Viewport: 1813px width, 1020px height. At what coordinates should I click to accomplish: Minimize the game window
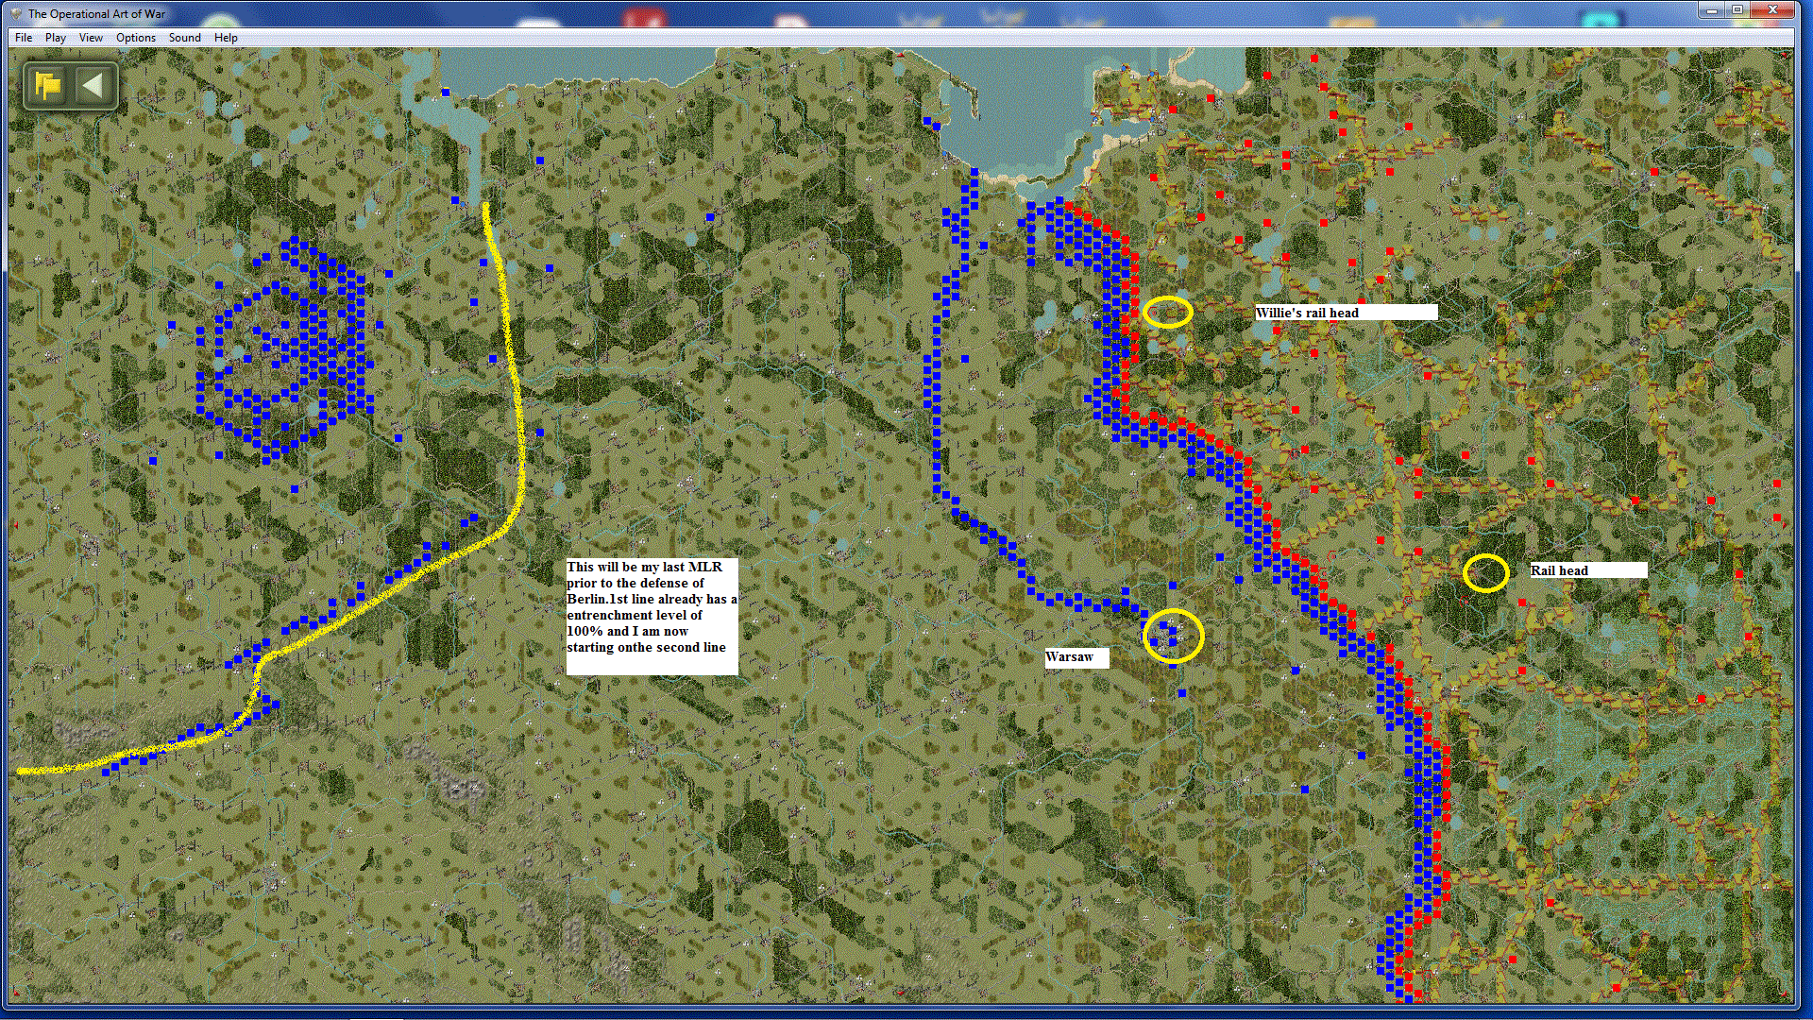1711,9
